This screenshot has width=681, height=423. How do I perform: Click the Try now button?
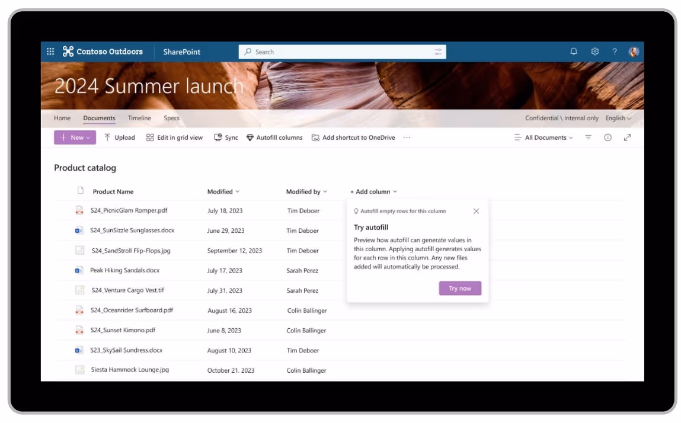point(460,289)
